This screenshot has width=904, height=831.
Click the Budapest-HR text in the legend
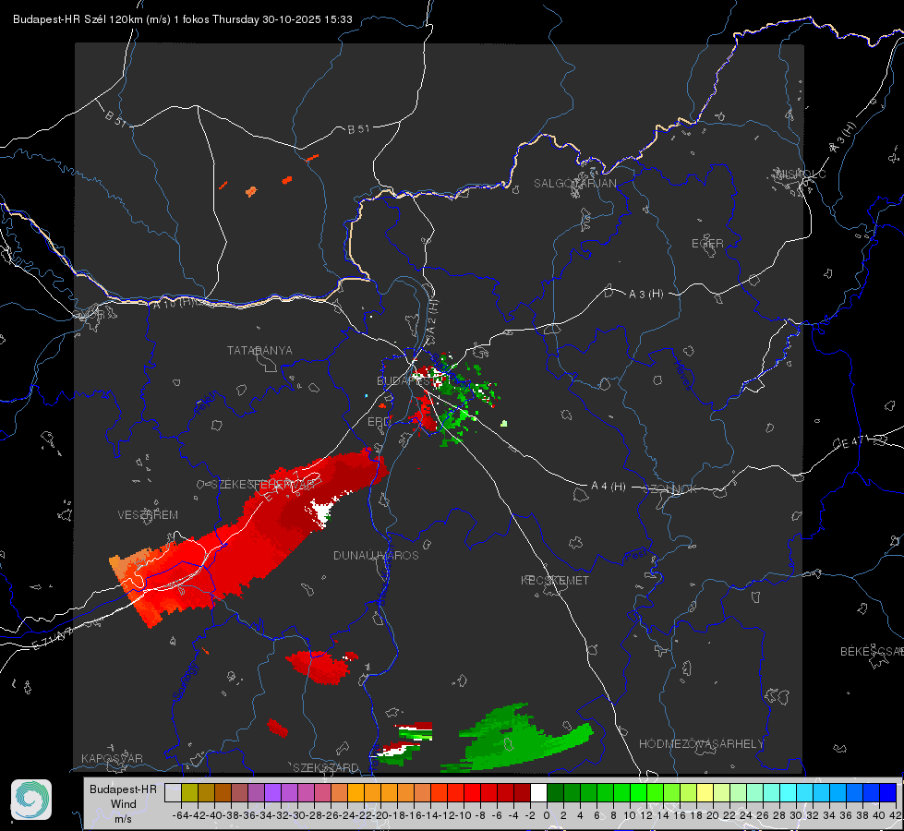pyautogui.click(x=123, y=789)
